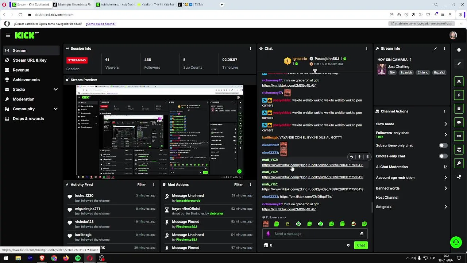Open Slow mode settings
Screen dimensions: 467x263
click(x=412, y=124)
